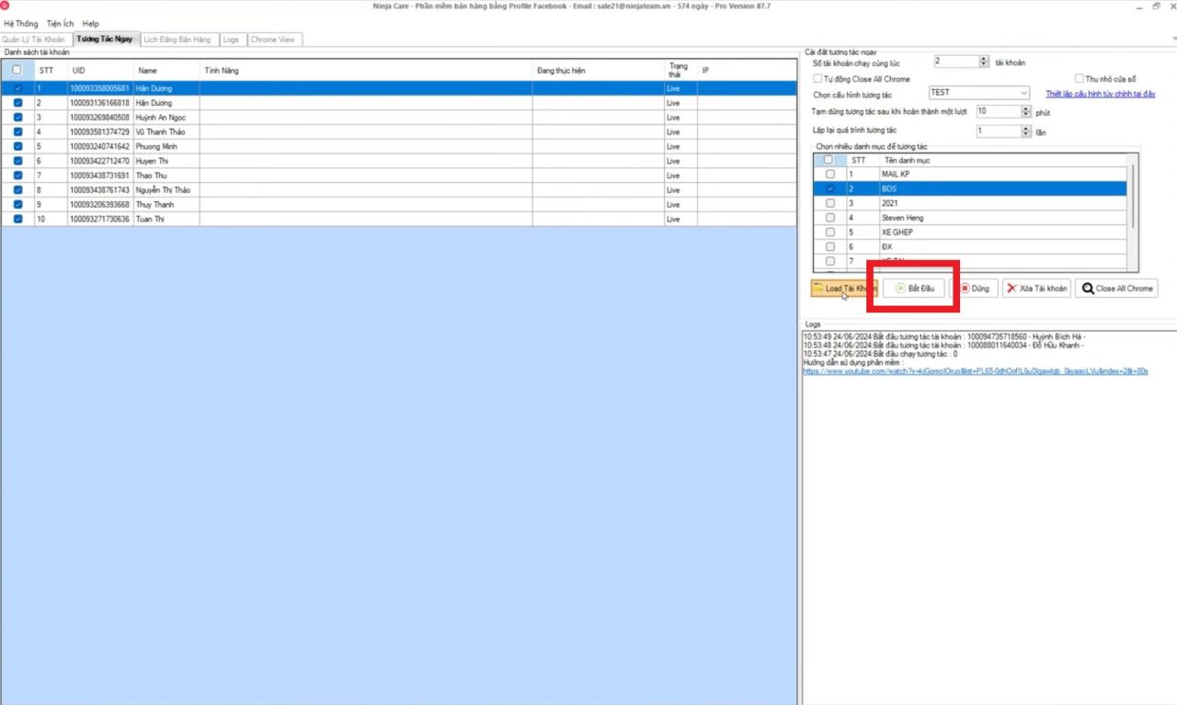The height and width of the screenshot is (705, 1177).
Task: Uncheck the account row with UID 100093136166818
Action: coord(17,103)
